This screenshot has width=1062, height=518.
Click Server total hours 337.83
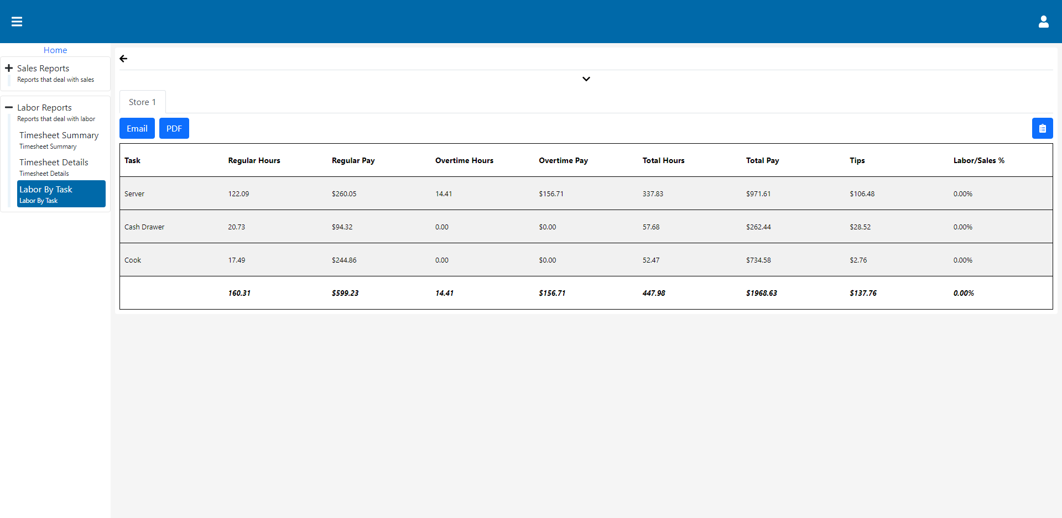653,193
